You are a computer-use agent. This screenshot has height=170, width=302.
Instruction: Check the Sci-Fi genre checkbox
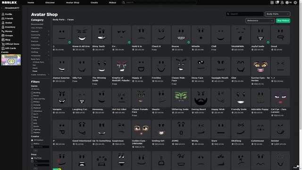pos(32,114)
